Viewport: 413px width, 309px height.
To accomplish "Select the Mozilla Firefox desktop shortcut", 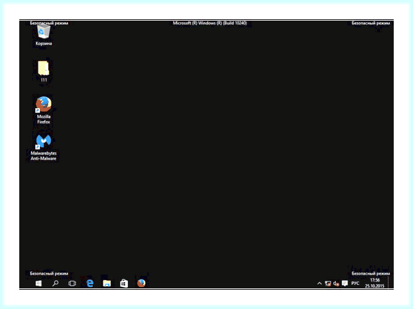I will tap(43, 110).
